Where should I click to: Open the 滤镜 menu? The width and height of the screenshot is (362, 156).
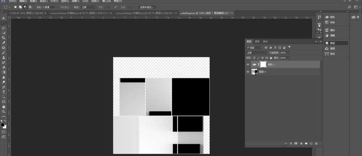76,1
